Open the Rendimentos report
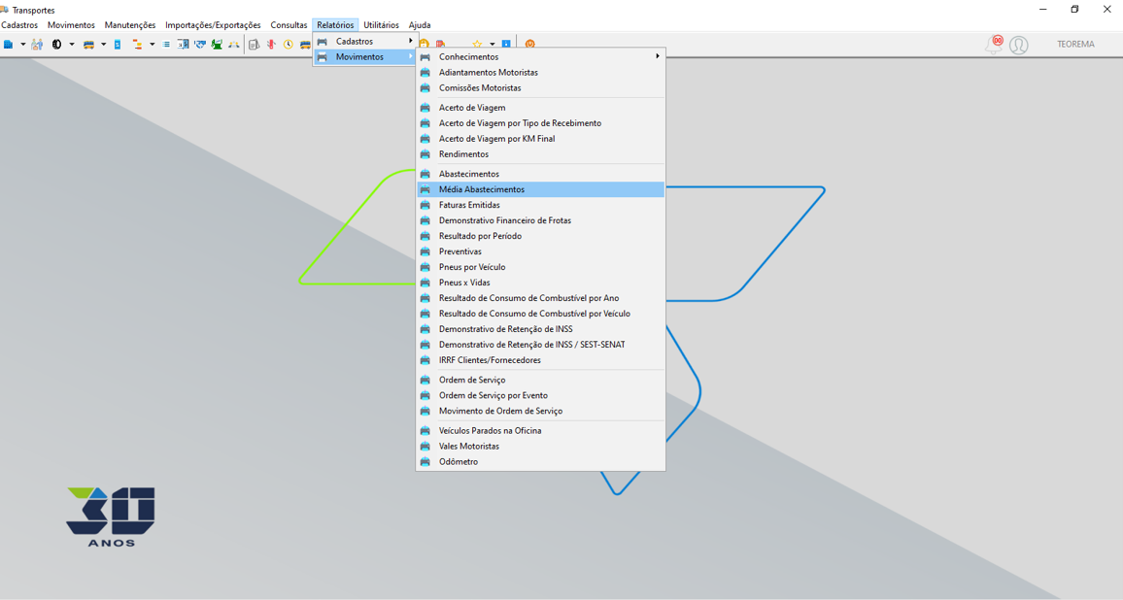 (541, 154)
